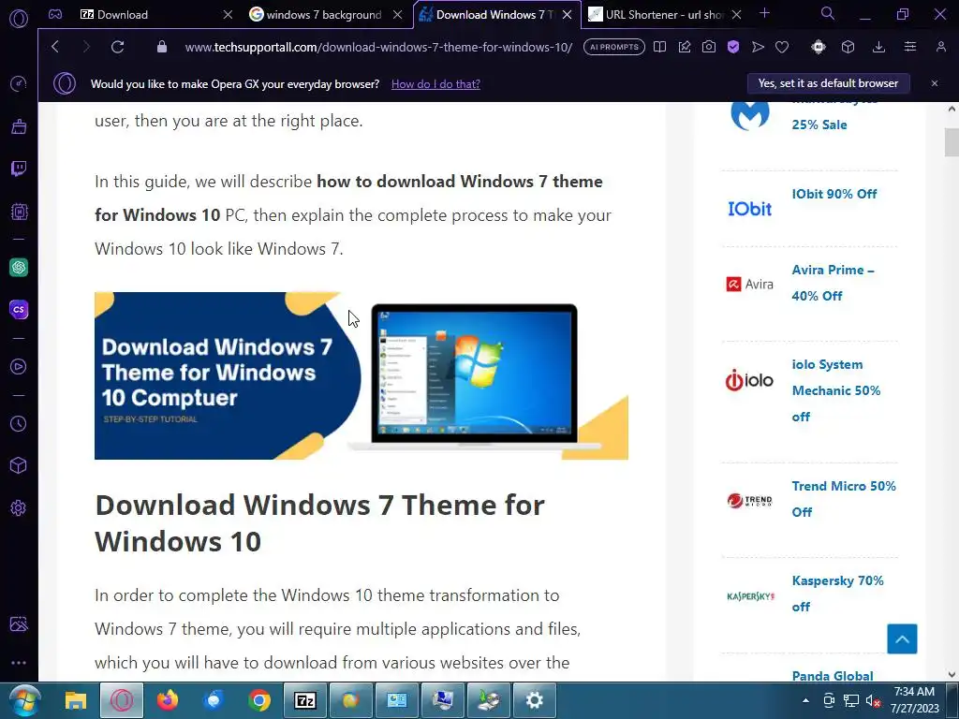The width and height of the screenshot is (959, 719).
Task: Open the reader mode book icon
Action: pyautogui.click(x=659, y=47)
